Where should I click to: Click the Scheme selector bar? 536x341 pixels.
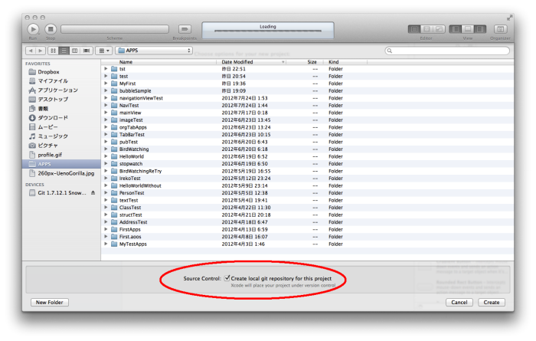click(x=115, y=29)
